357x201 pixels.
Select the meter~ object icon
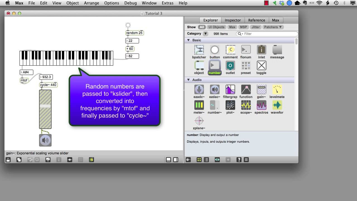click(199, 105)
